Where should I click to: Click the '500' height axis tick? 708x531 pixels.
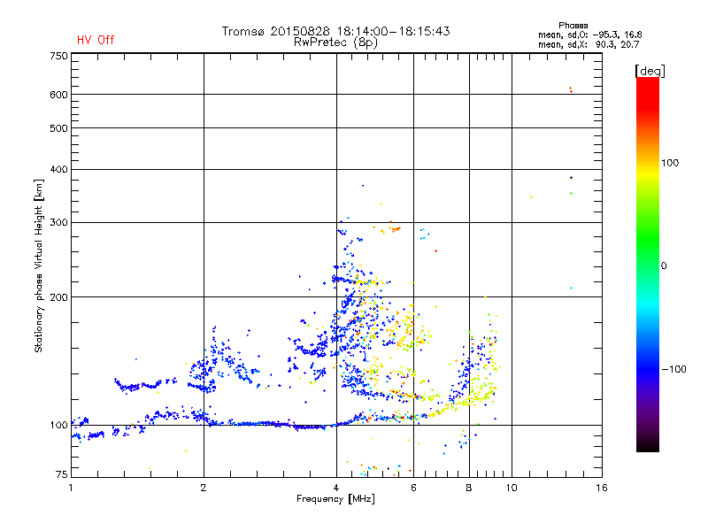click(58, 128)
